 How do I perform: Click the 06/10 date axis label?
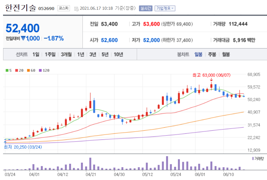click(x=229, y=175)
